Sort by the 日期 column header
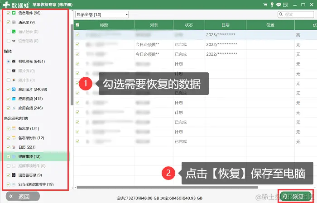 pyautogui.click(x=226, y=25)
